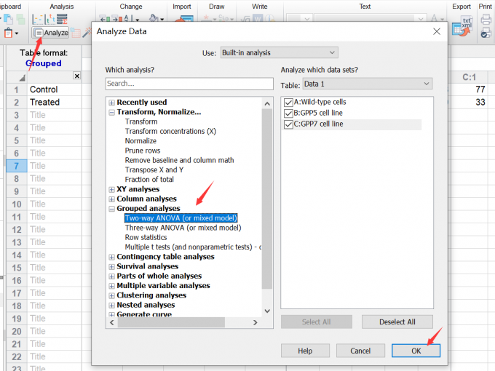Click the X button in table corner

(x=76, y=76)
